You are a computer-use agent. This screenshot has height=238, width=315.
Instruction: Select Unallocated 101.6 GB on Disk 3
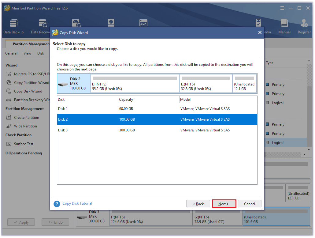click(276, 217)
